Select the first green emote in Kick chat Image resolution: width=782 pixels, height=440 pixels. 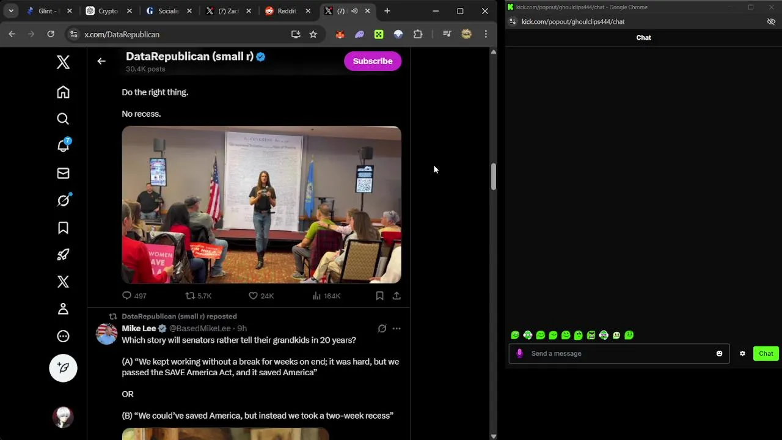coord(515,335)
